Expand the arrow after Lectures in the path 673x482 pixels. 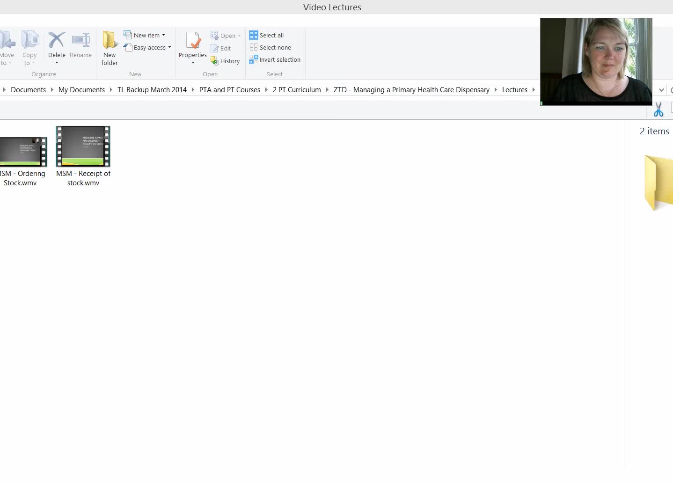pyautogui.click(x=534, y=90)
